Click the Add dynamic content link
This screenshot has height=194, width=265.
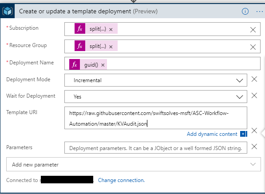pyautogui.click(x=212, y=134)
